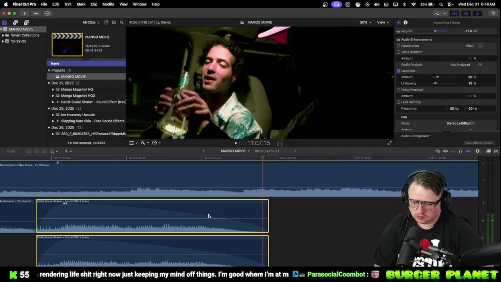
Task: Open the viewer 50% zoom dropdown
Action: (366, 22)
